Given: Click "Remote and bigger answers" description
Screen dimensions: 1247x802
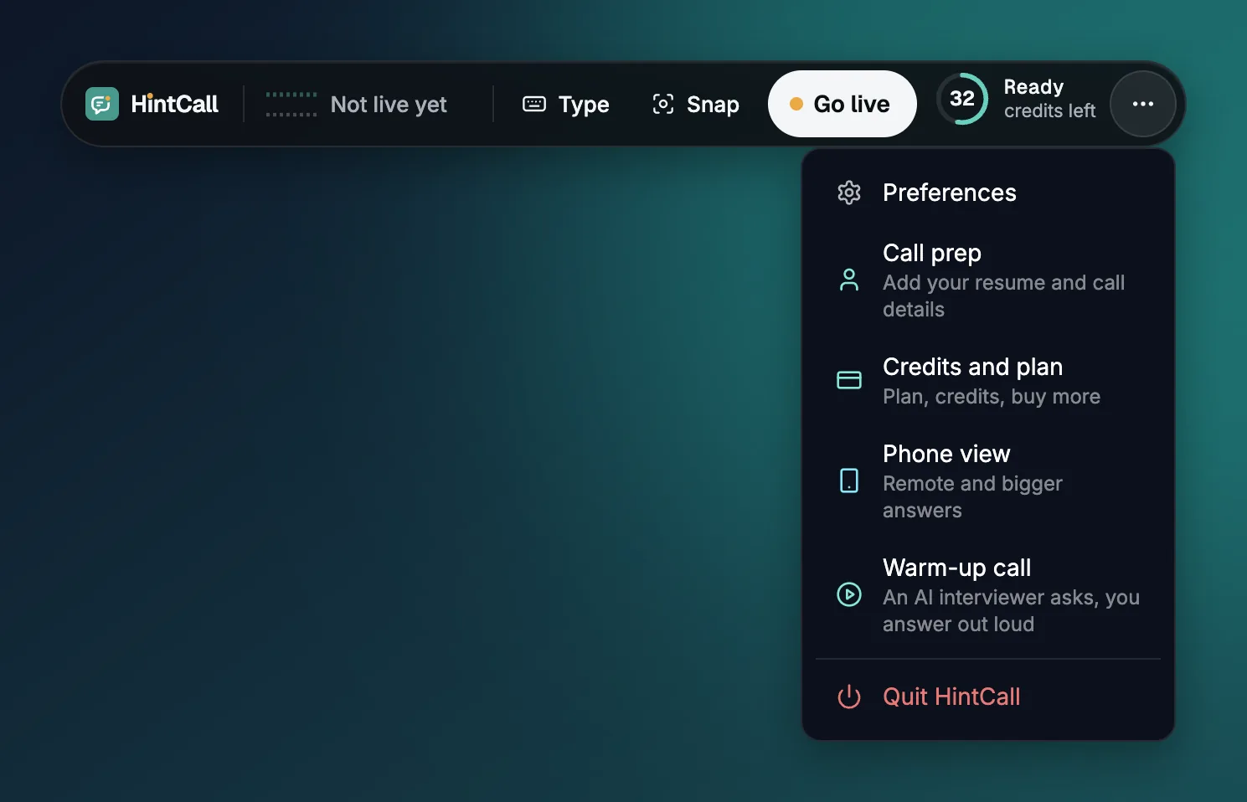Looking at the screenshot, I should [x=972, y=497].
